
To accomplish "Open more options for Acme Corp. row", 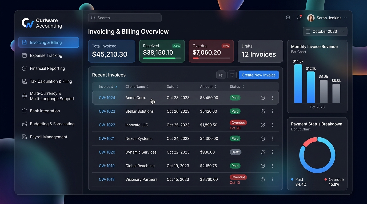I will [x=272, y=98].
